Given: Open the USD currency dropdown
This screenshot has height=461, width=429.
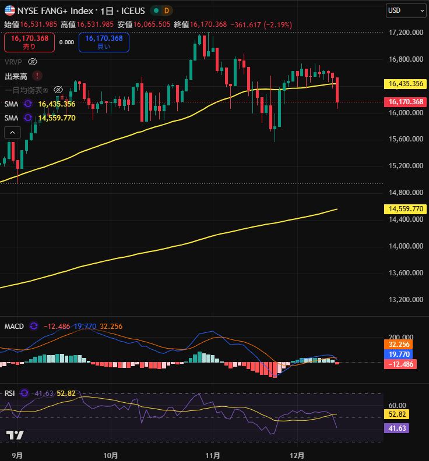Looking at the screenshot, I should 406,10.
